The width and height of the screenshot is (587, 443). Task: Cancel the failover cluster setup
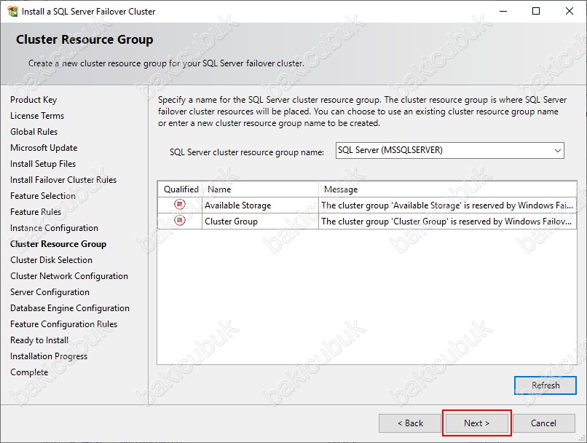click(543, 423)
